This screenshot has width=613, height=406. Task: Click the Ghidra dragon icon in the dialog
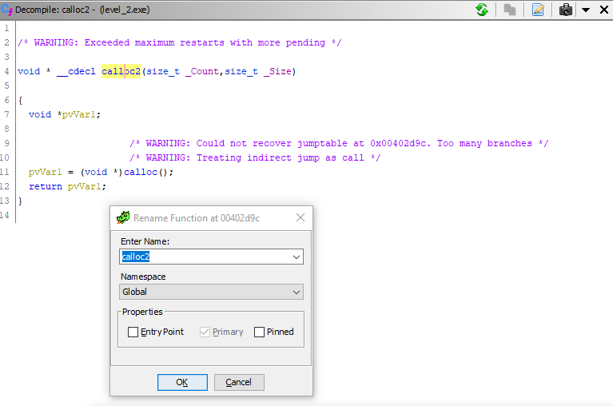click(x=123, y=217)
